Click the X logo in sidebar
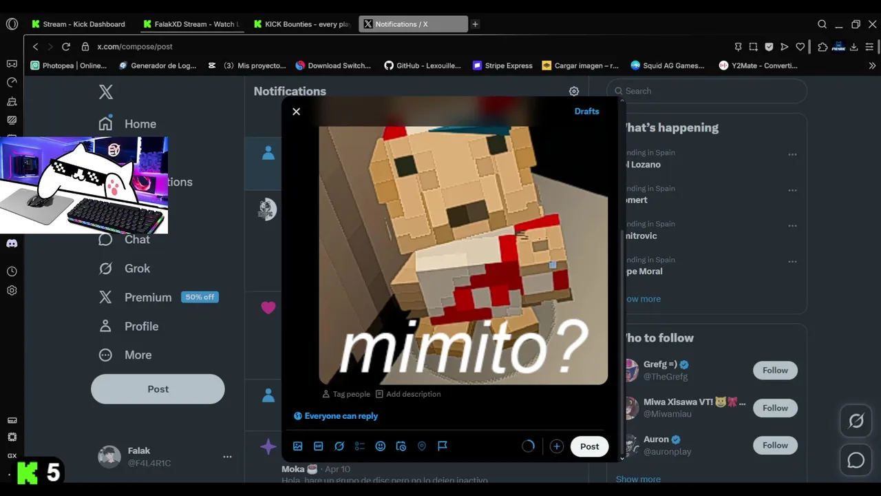 coord(105,92)
